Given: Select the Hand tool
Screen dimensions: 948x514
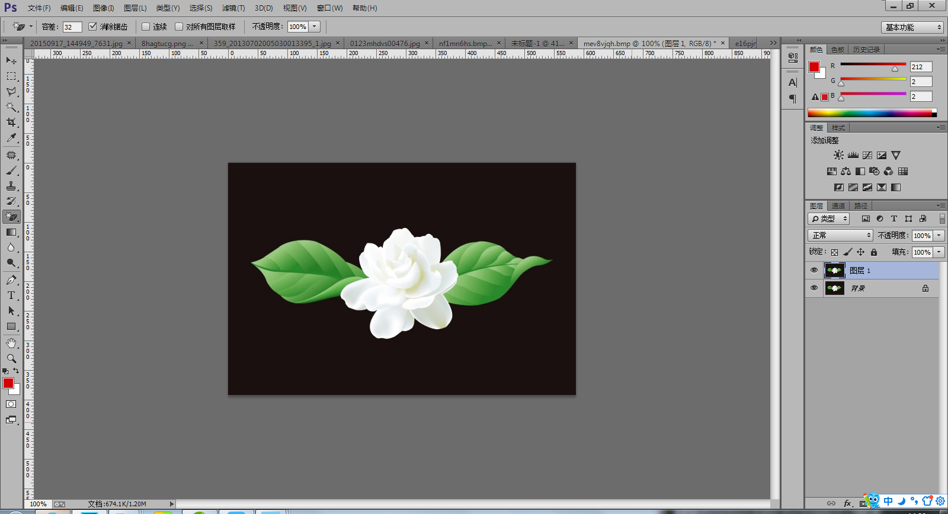Looking at the screenshot, I should (11, 343).
